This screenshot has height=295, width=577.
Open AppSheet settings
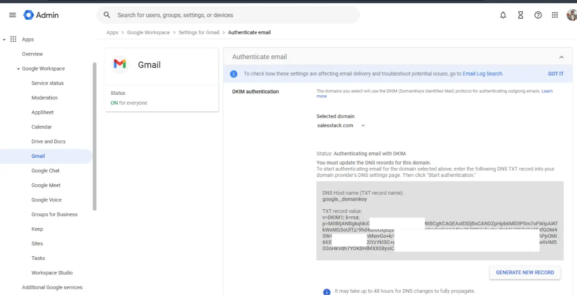(42, 112)
